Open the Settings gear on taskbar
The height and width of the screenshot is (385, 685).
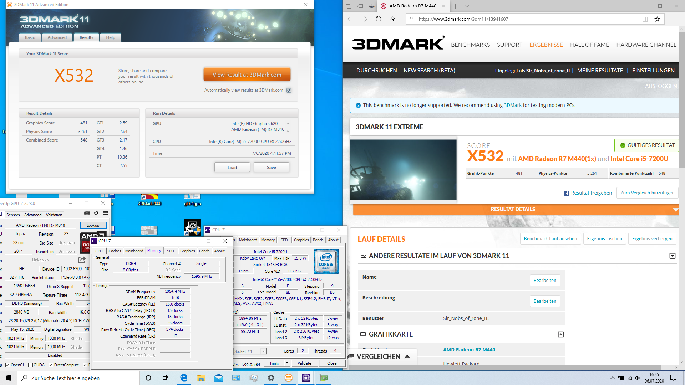tap(271, 378)
